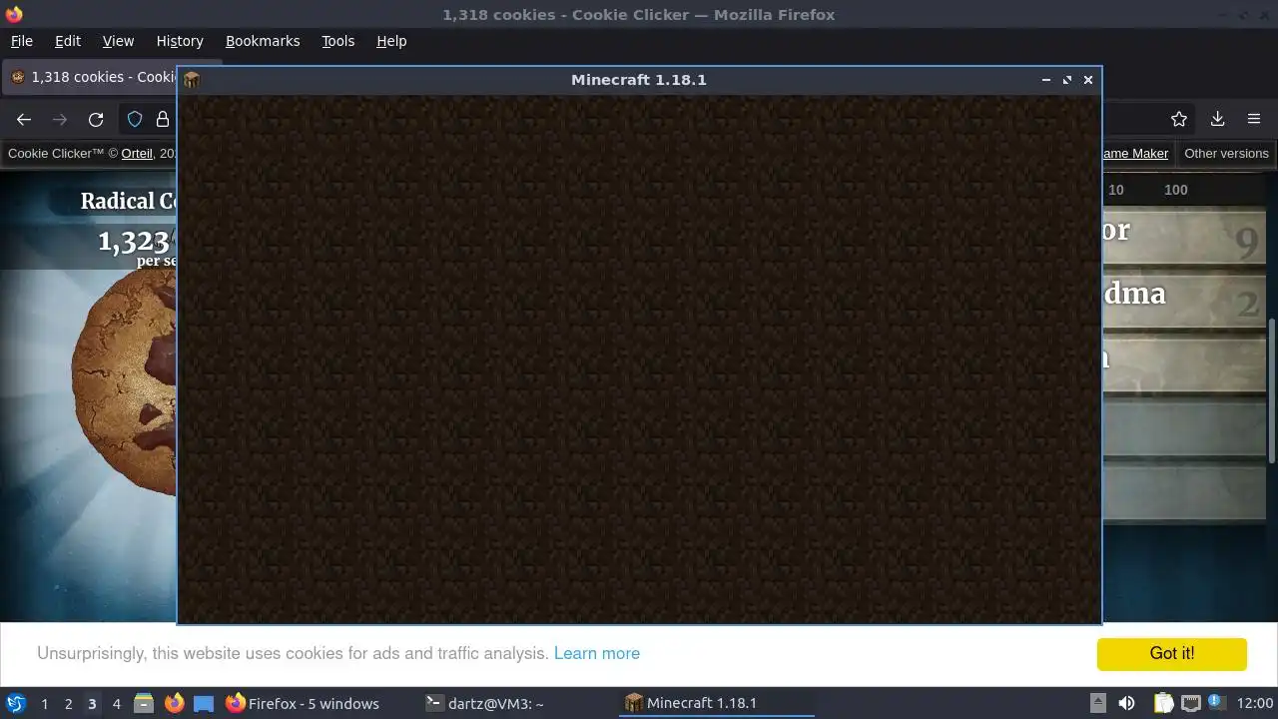Expand the Other versions dropdown
This screenshot has width=1278, height=719.
point(1226,153)
